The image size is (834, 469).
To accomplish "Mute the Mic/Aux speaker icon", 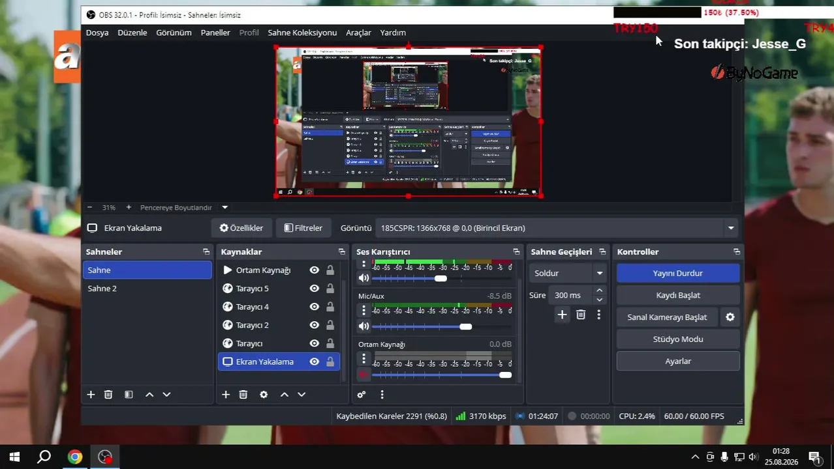I will (364, 326).
